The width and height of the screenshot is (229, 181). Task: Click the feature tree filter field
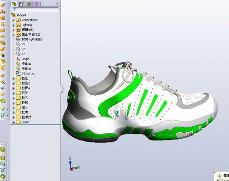click(x=35, y=10)
